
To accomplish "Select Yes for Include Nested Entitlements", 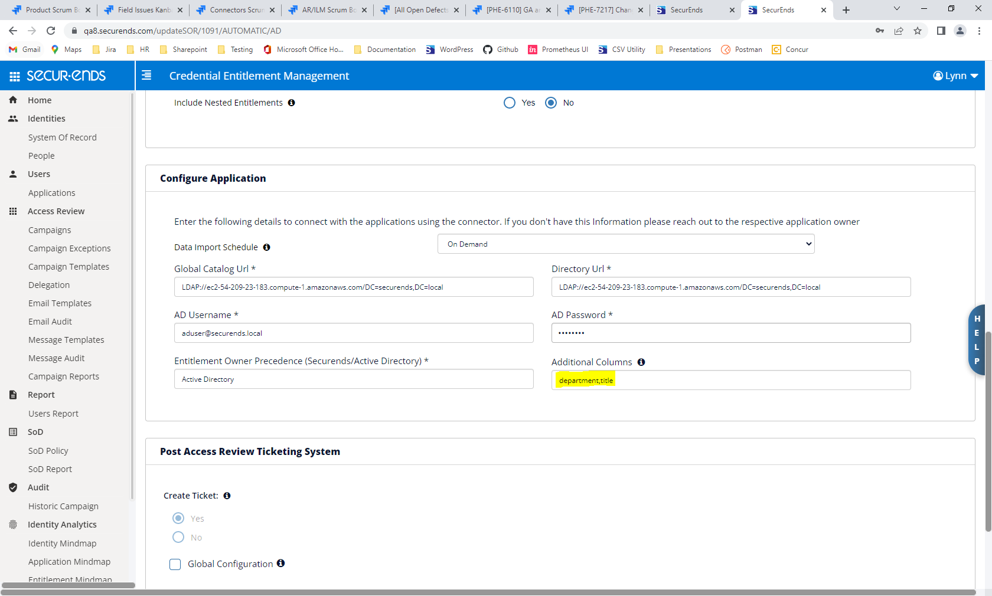I will pos(510,103).
